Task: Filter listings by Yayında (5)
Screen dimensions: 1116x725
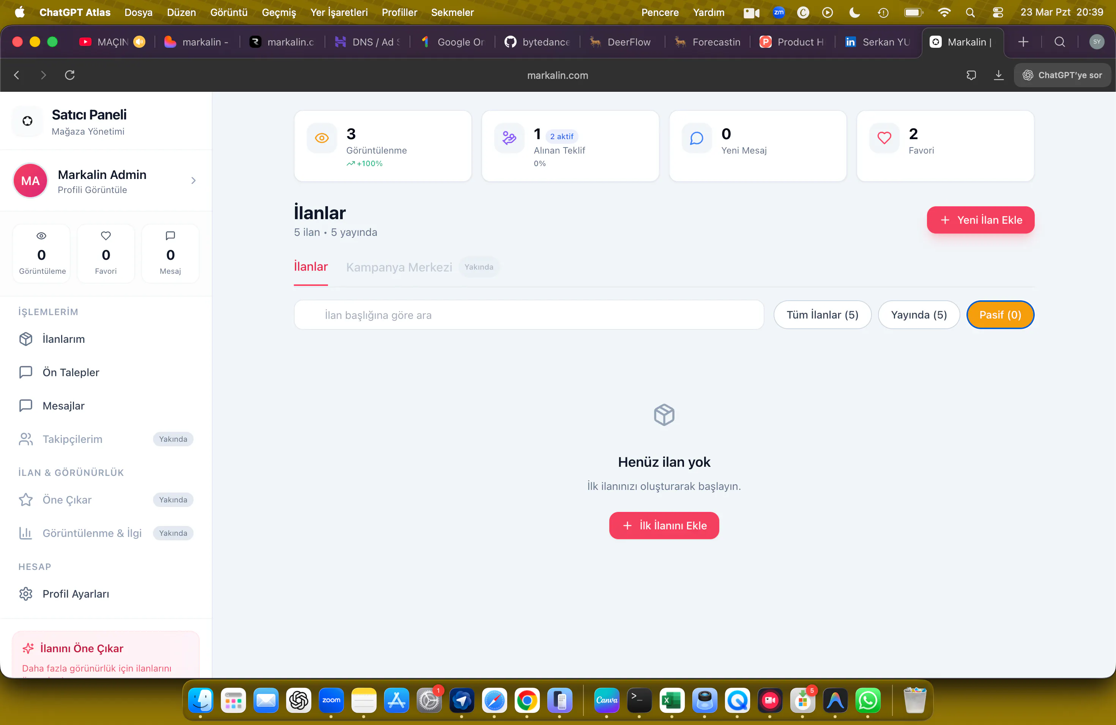Action: pos(919,315)
